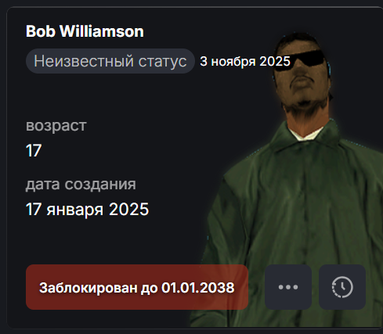This screenshot has width=383, height=334.
Task: Click the character's black sunglasses
Action: (300, 60)
